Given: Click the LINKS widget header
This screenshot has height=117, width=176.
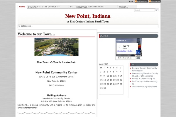Looking at the screenshot, I should [144, 65].
